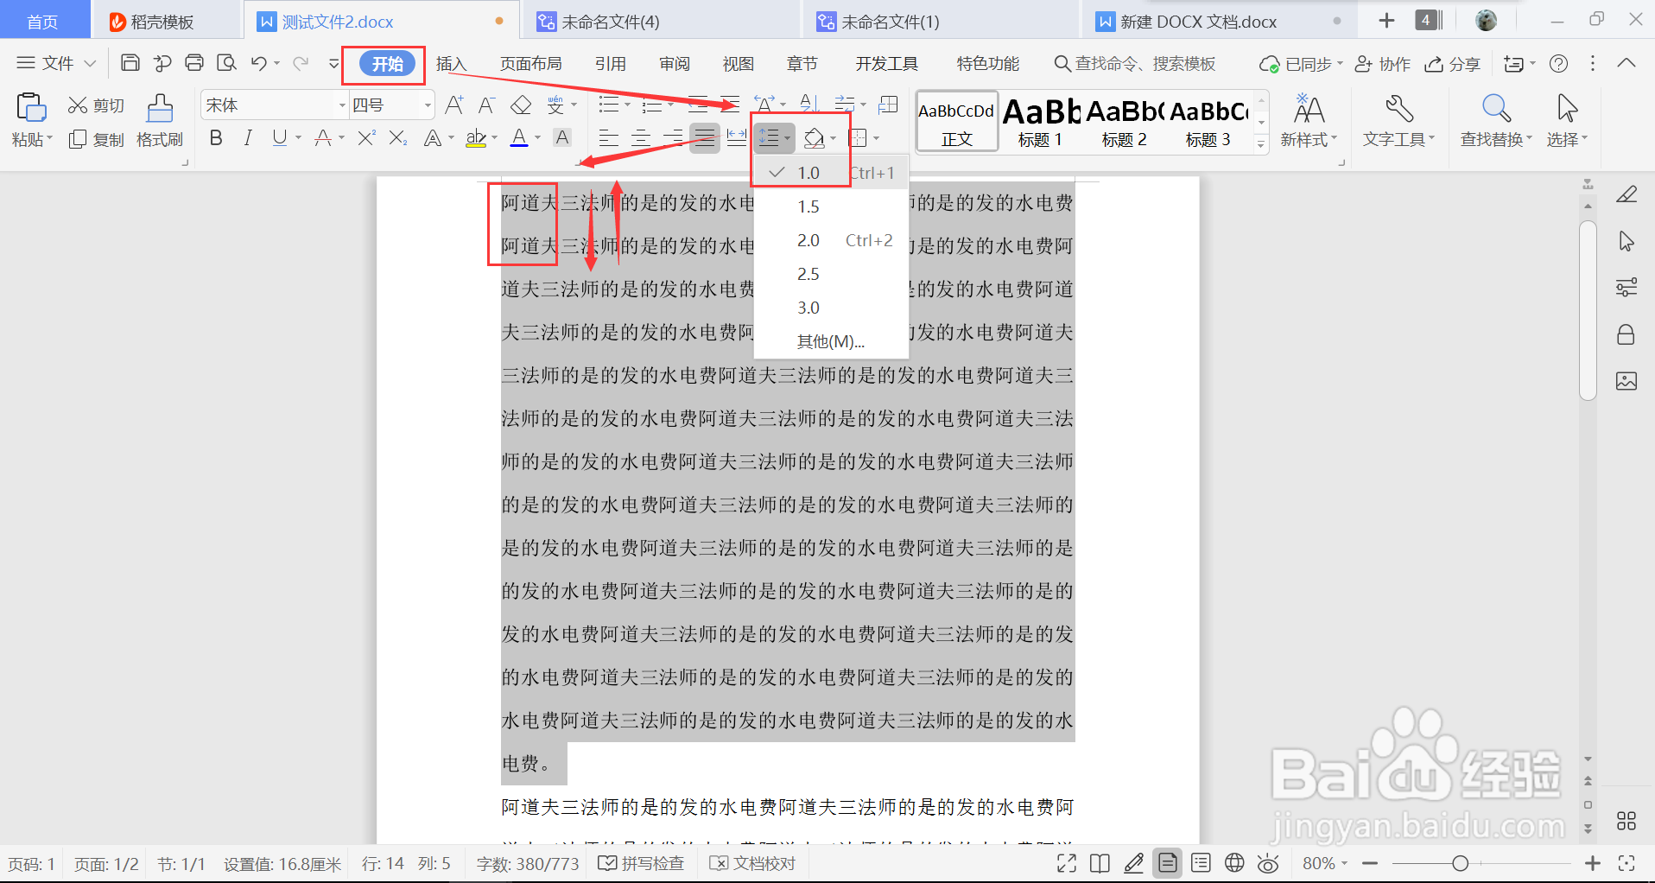Toggle Bold formatting
The image size is (1655, 883).
click(x=216, y=138)
